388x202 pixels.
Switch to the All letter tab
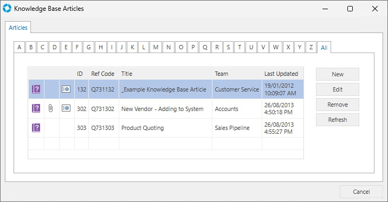(x=324, y=48)
